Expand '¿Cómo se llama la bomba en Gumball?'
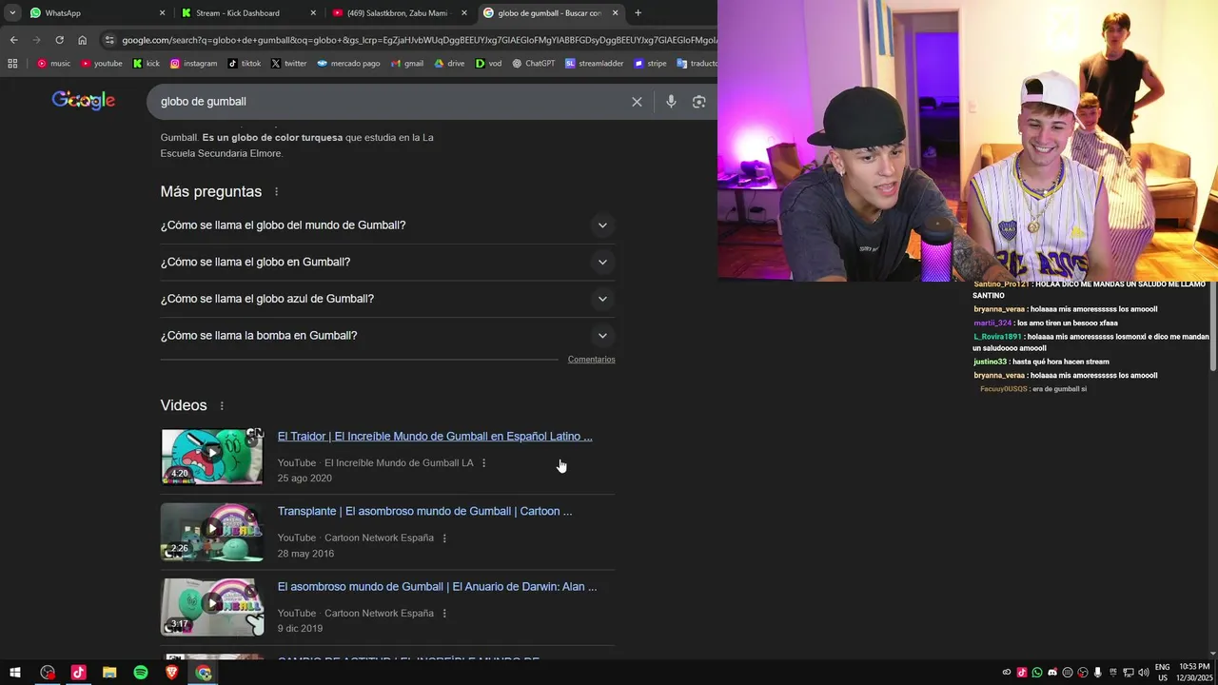This screenshot has width=1218, height=685. point(387,336)
